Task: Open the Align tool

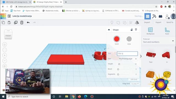Action: coord(131,23)
